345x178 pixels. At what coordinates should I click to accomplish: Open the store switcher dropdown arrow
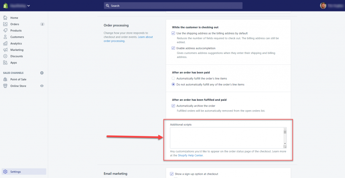29,6
